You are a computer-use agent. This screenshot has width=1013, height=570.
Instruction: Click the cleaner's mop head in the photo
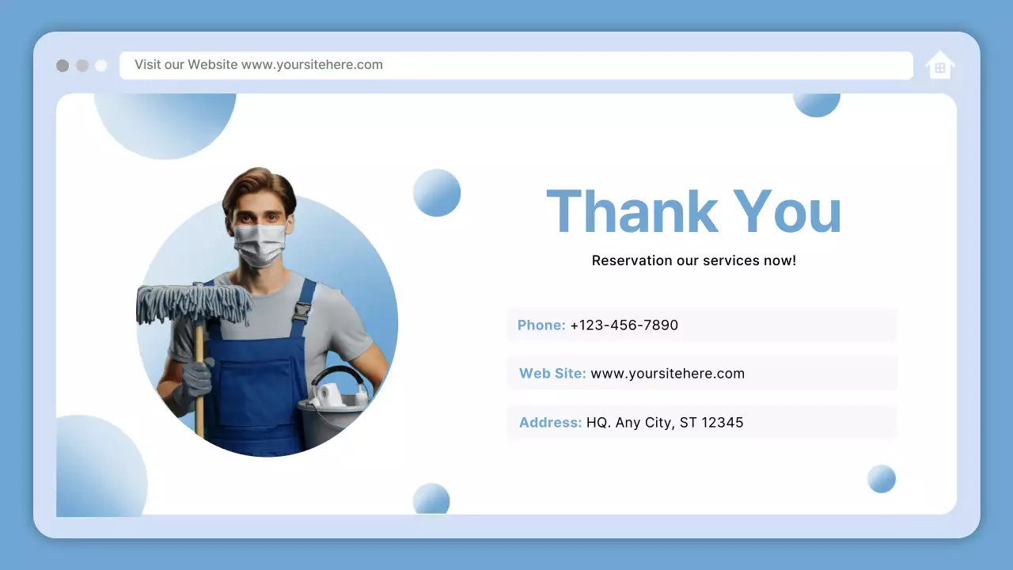coord(194,304)
